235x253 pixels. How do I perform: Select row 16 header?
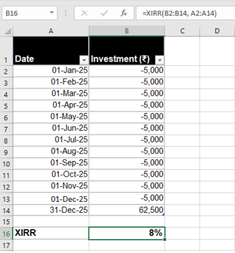click(6, 234)
